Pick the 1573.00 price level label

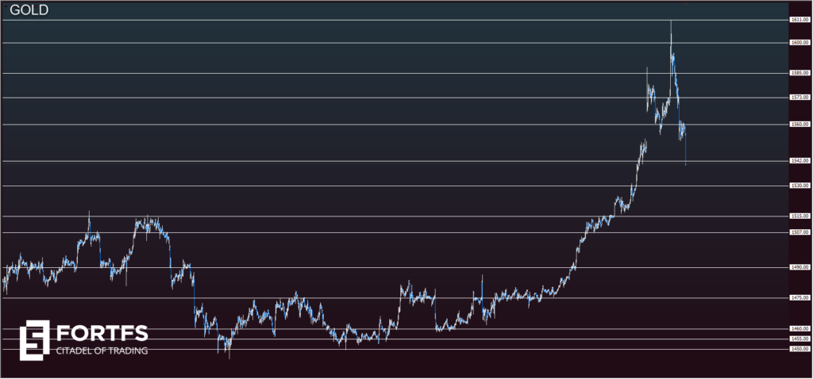tap(799, 98)
